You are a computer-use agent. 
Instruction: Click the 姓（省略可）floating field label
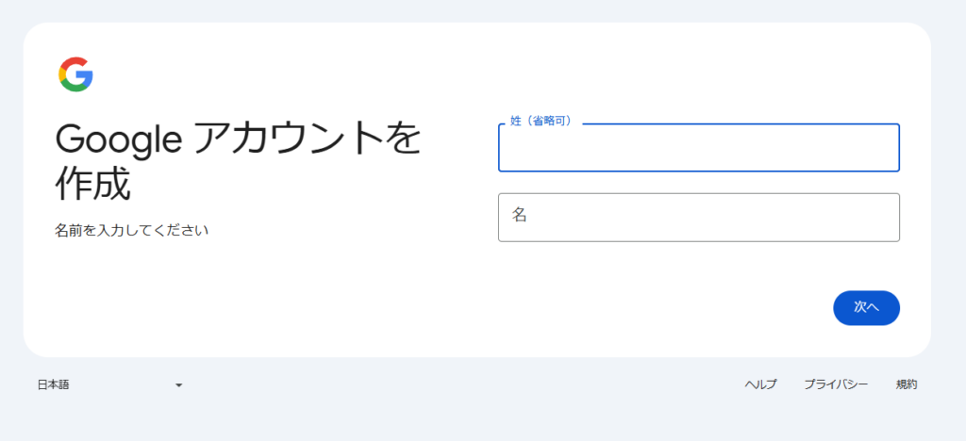point(542,122)
